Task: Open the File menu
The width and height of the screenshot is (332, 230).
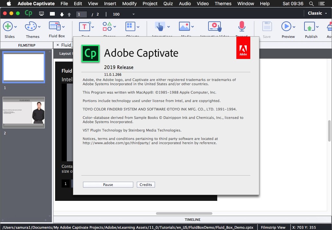Action: (x=64, y=4)
